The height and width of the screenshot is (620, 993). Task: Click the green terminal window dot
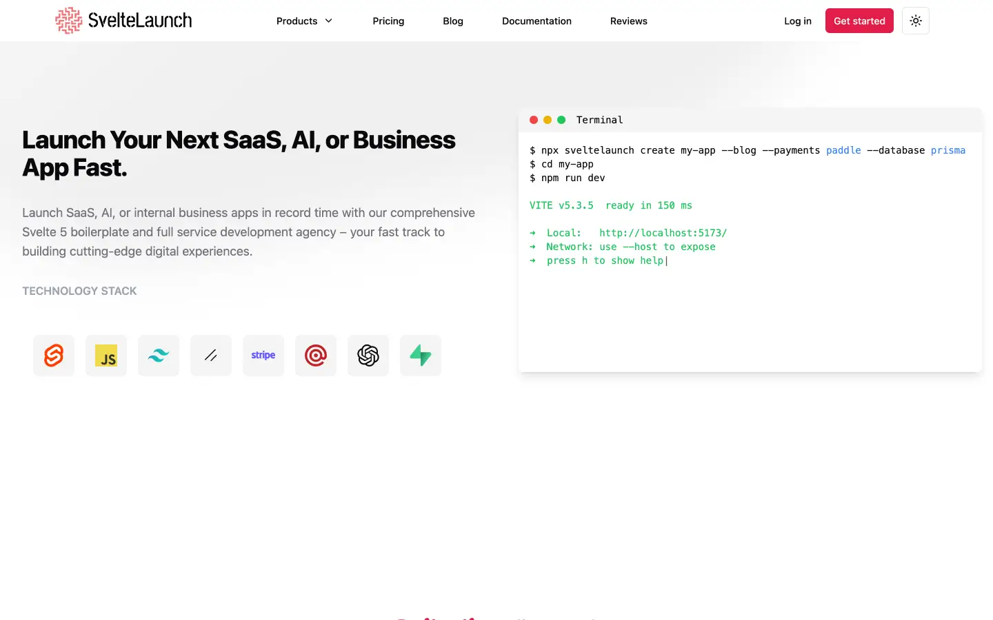coord(561,120)
